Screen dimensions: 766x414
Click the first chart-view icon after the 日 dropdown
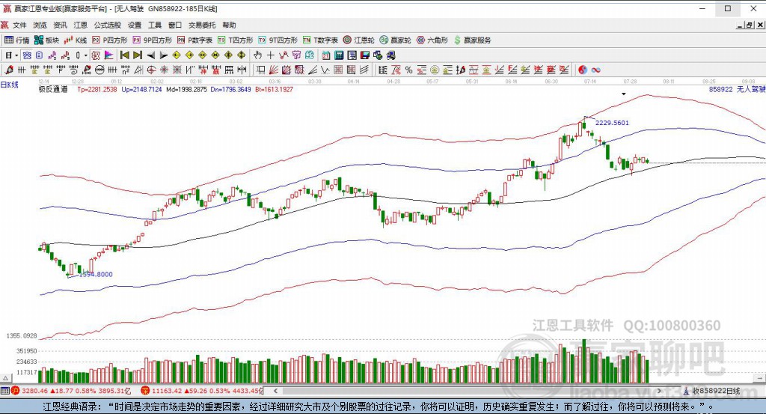point(27,55)
